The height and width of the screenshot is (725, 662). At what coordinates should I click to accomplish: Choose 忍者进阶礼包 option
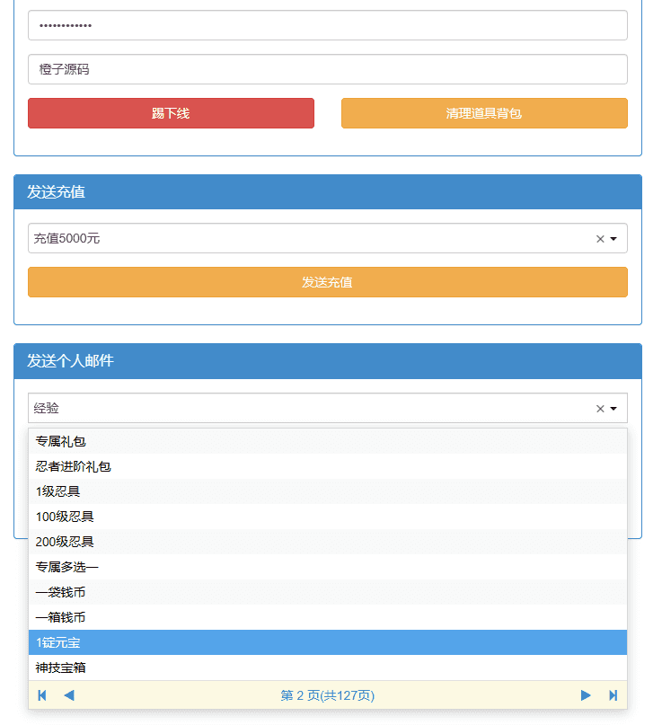(x=74, y=466)
